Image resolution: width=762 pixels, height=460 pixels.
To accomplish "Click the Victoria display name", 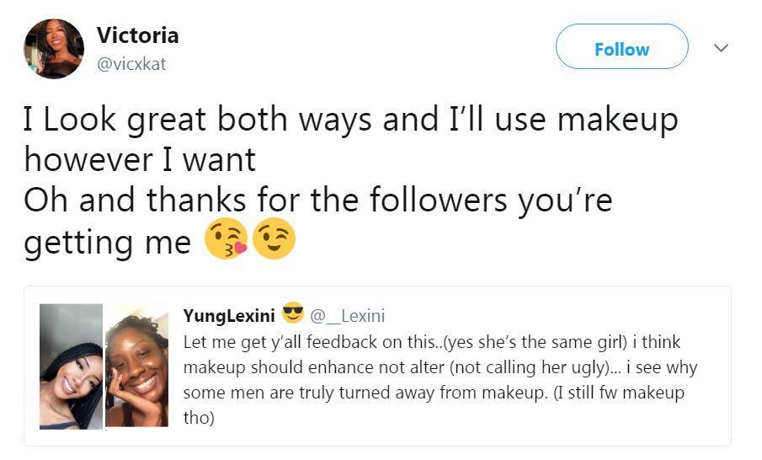I will [x=137, y=35].
